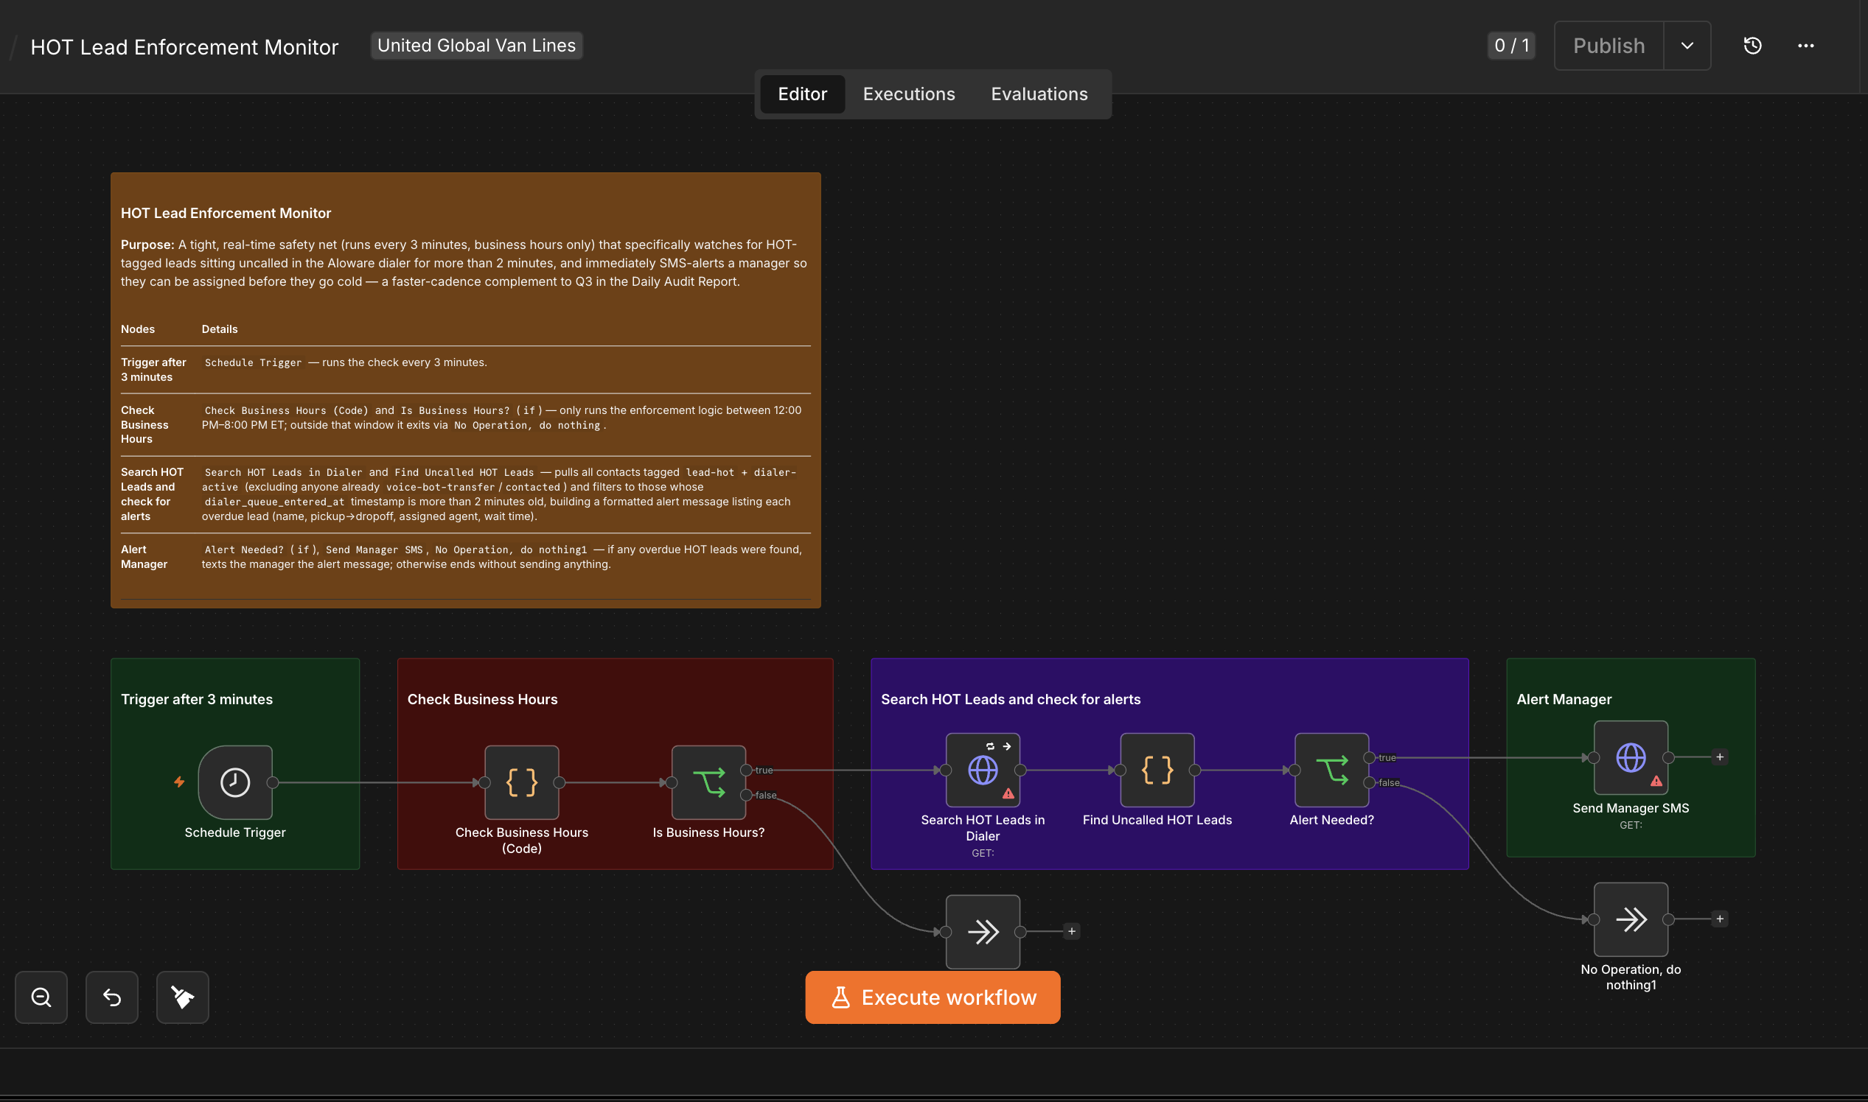The height and width of the screenshot is (1102, 1868).
Task: Click the lightning trigger icon beside Schedule Trigger
Action: point(179,782)
